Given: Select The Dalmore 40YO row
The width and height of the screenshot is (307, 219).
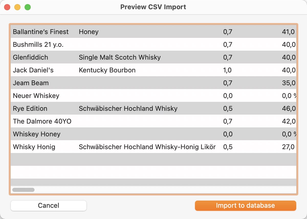Looking at the screenshot, I should pyautogui.click(x=153, y=121).
